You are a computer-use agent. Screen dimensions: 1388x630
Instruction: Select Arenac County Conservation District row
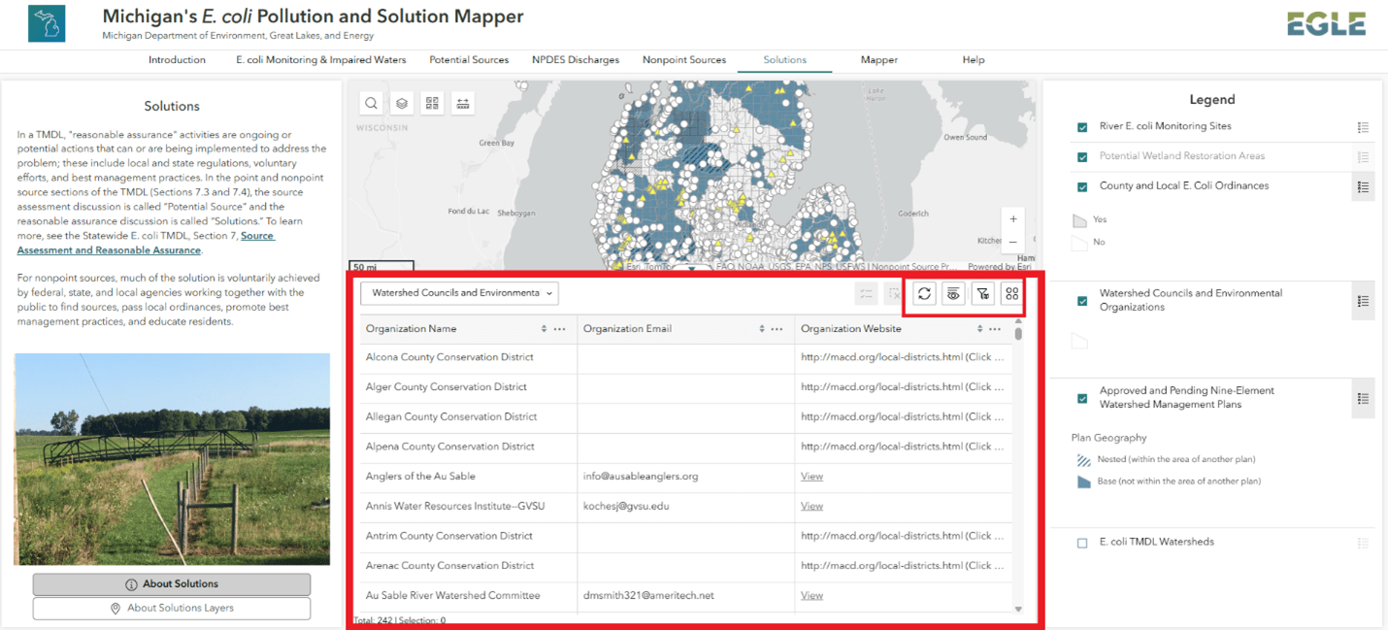[686, 566]
